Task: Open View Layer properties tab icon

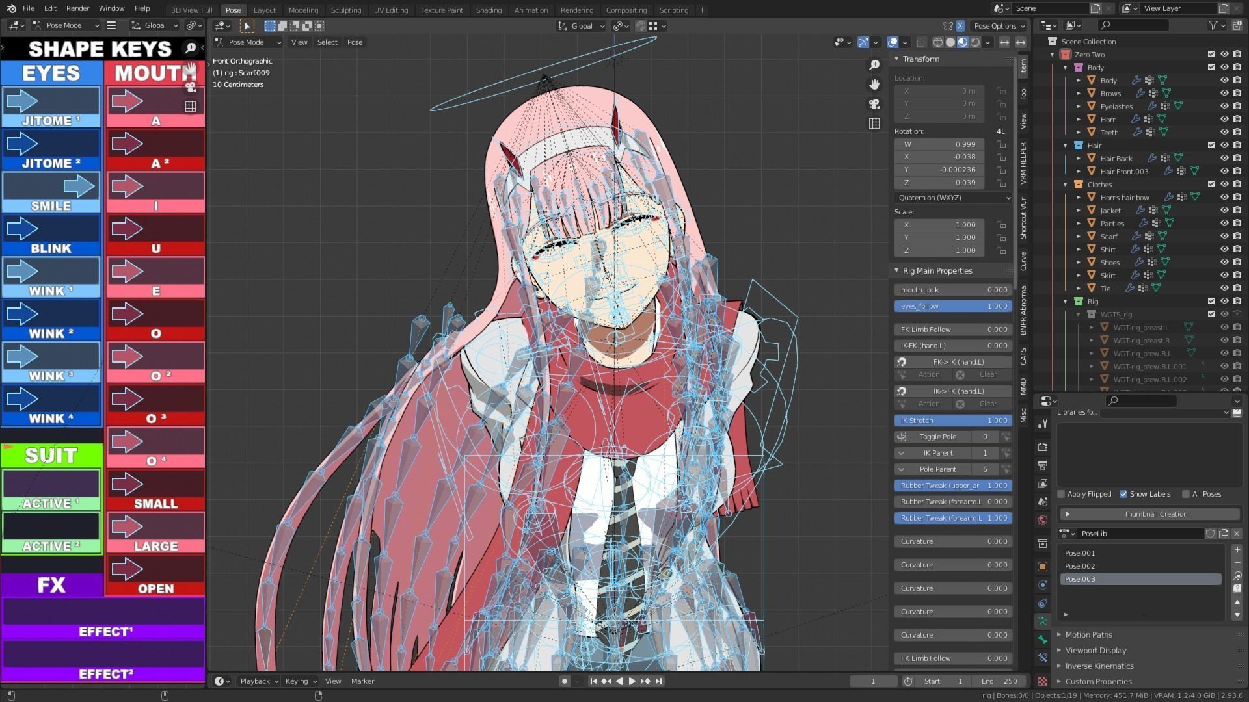Action: point(1043,484)
